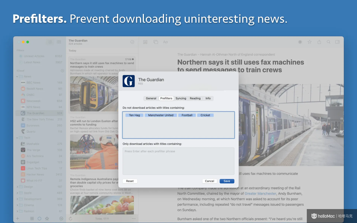This screenshot has width=357, height=223.
Task: Select the Football prefilter token
Action: pyautogui.click(x=187, y=115)
